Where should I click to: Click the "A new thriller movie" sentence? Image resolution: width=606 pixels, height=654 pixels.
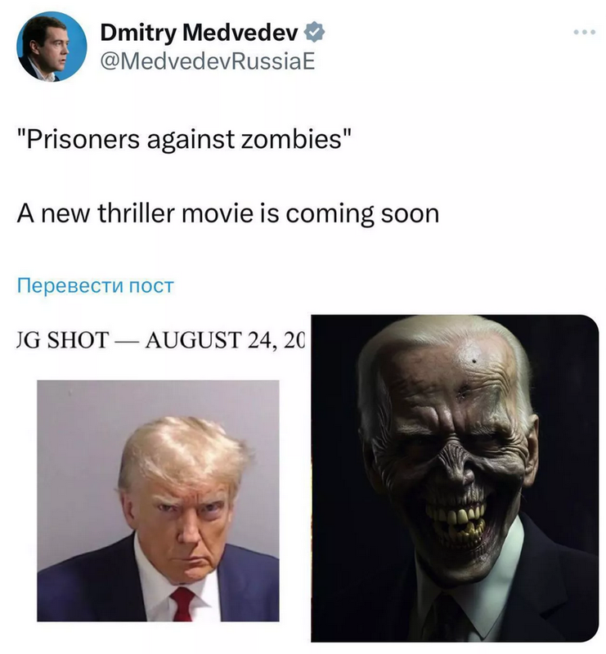click(228, 213)
